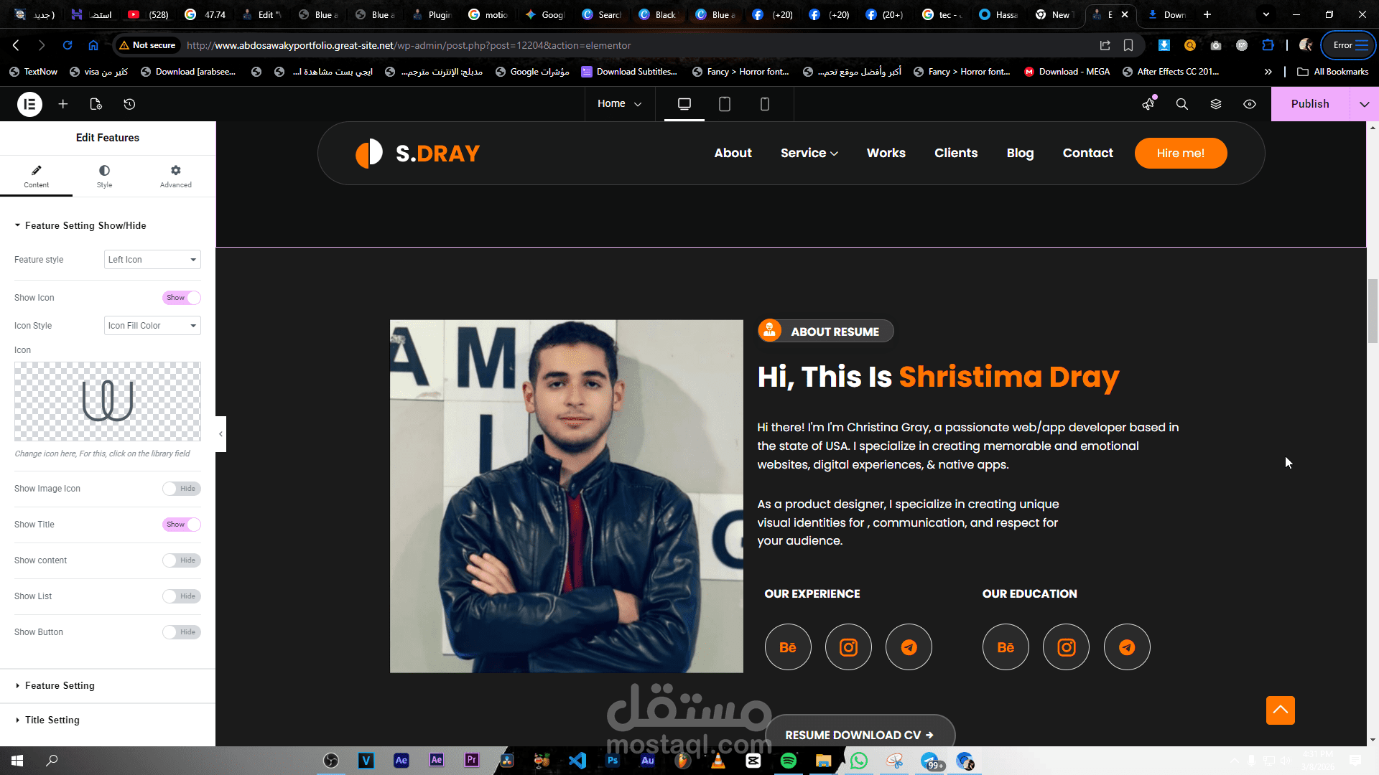Switch to Mobile responsive view icon
The width and height of the screenshot is (1379, 775).
click(765, 104)
